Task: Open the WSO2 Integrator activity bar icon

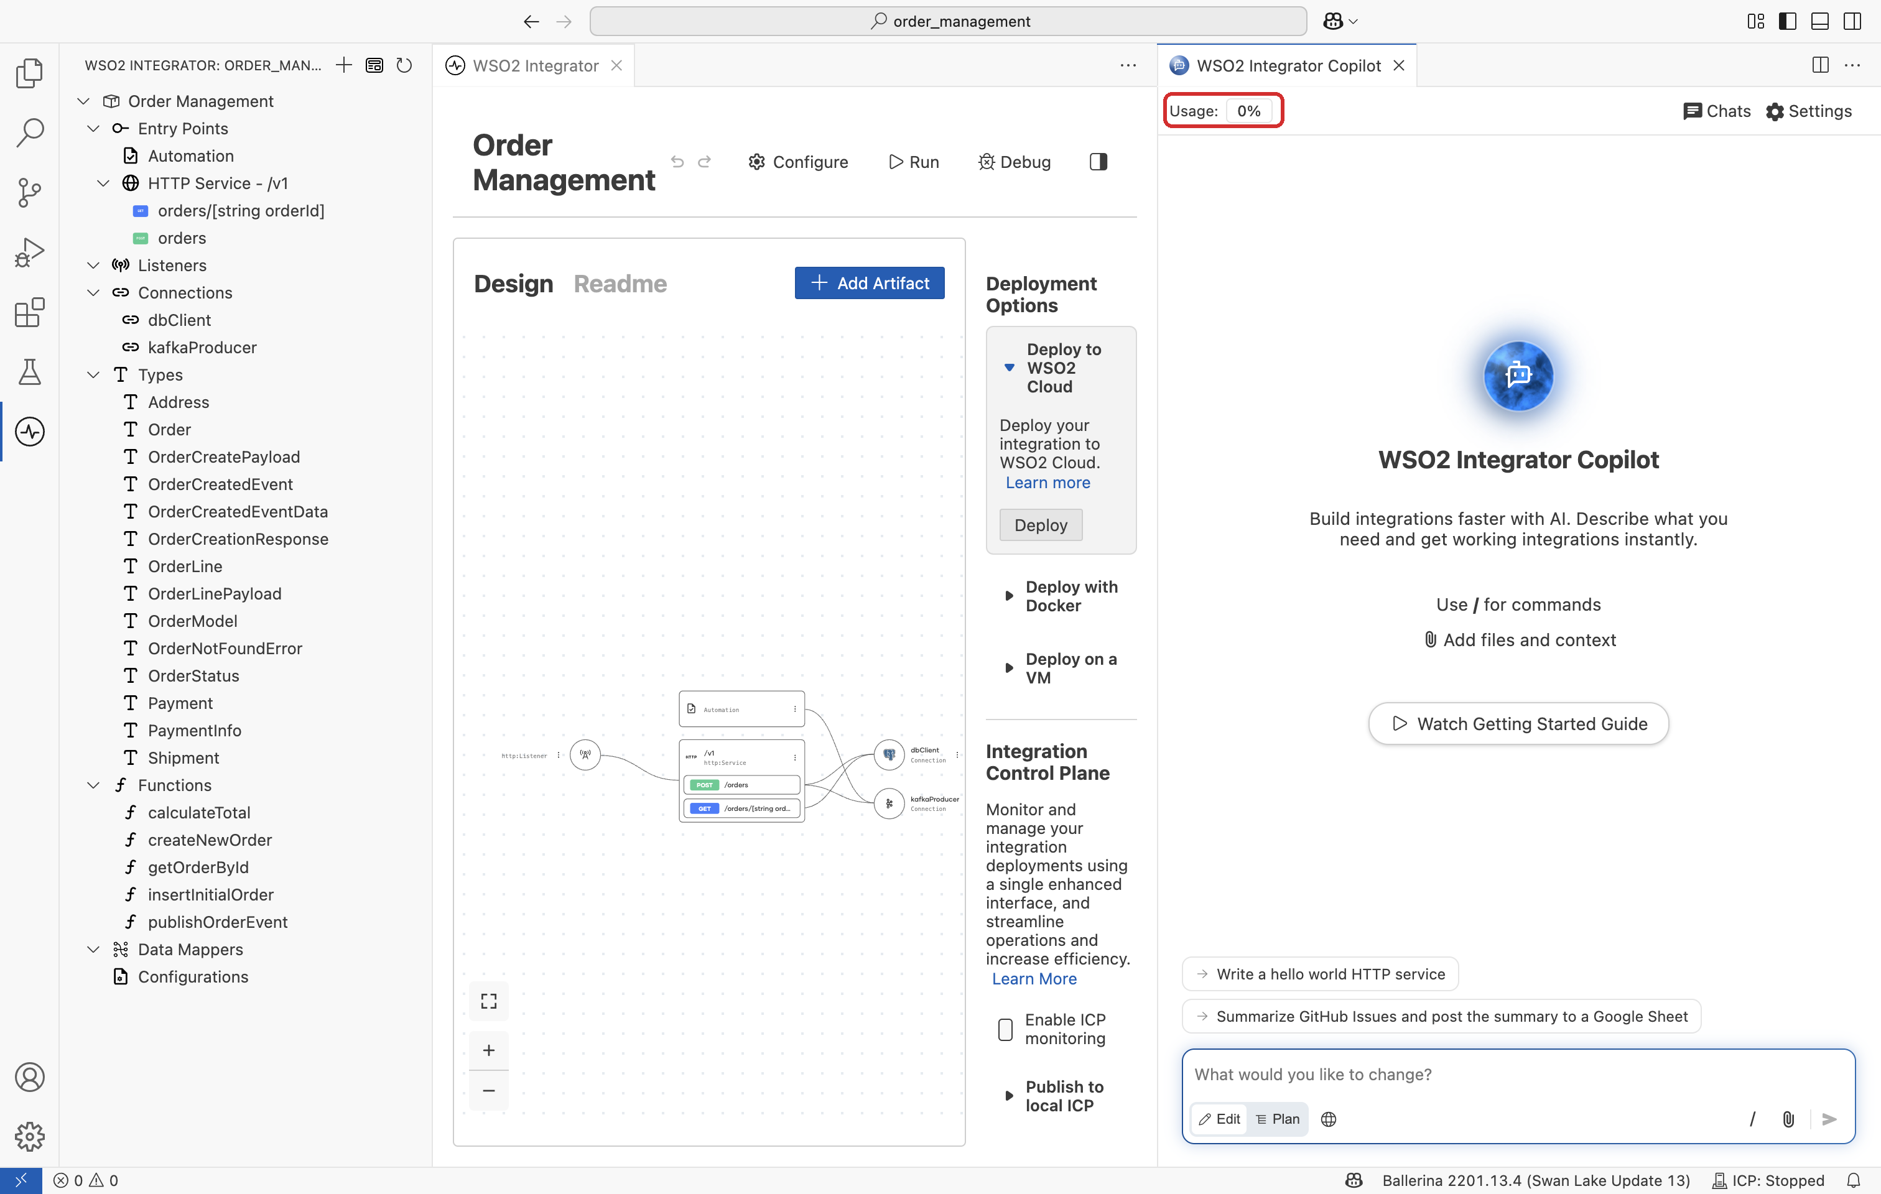Action: click(x=30, y=431)
